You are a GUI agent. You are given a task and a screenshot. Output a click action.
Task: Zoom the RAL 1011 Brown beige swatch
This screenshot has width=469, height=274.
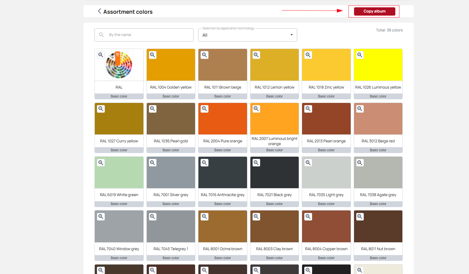point(205,55)
